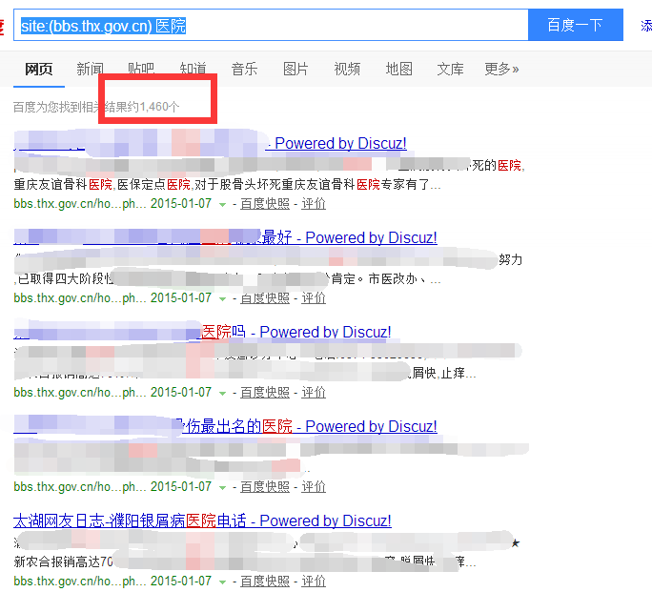Open green arrow under result ending 医院吗
This screenshot has height=592, width=652.
[x=223, y=393]
